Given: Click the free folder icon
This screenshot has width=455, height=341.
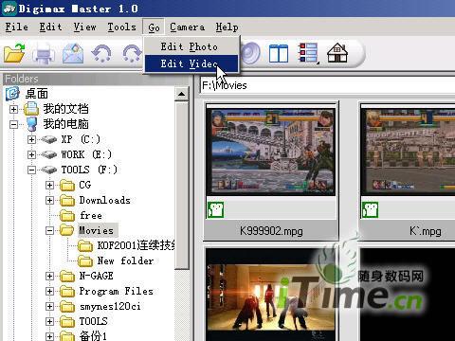Looking at the screenshot, I should (x=67, y=216).
